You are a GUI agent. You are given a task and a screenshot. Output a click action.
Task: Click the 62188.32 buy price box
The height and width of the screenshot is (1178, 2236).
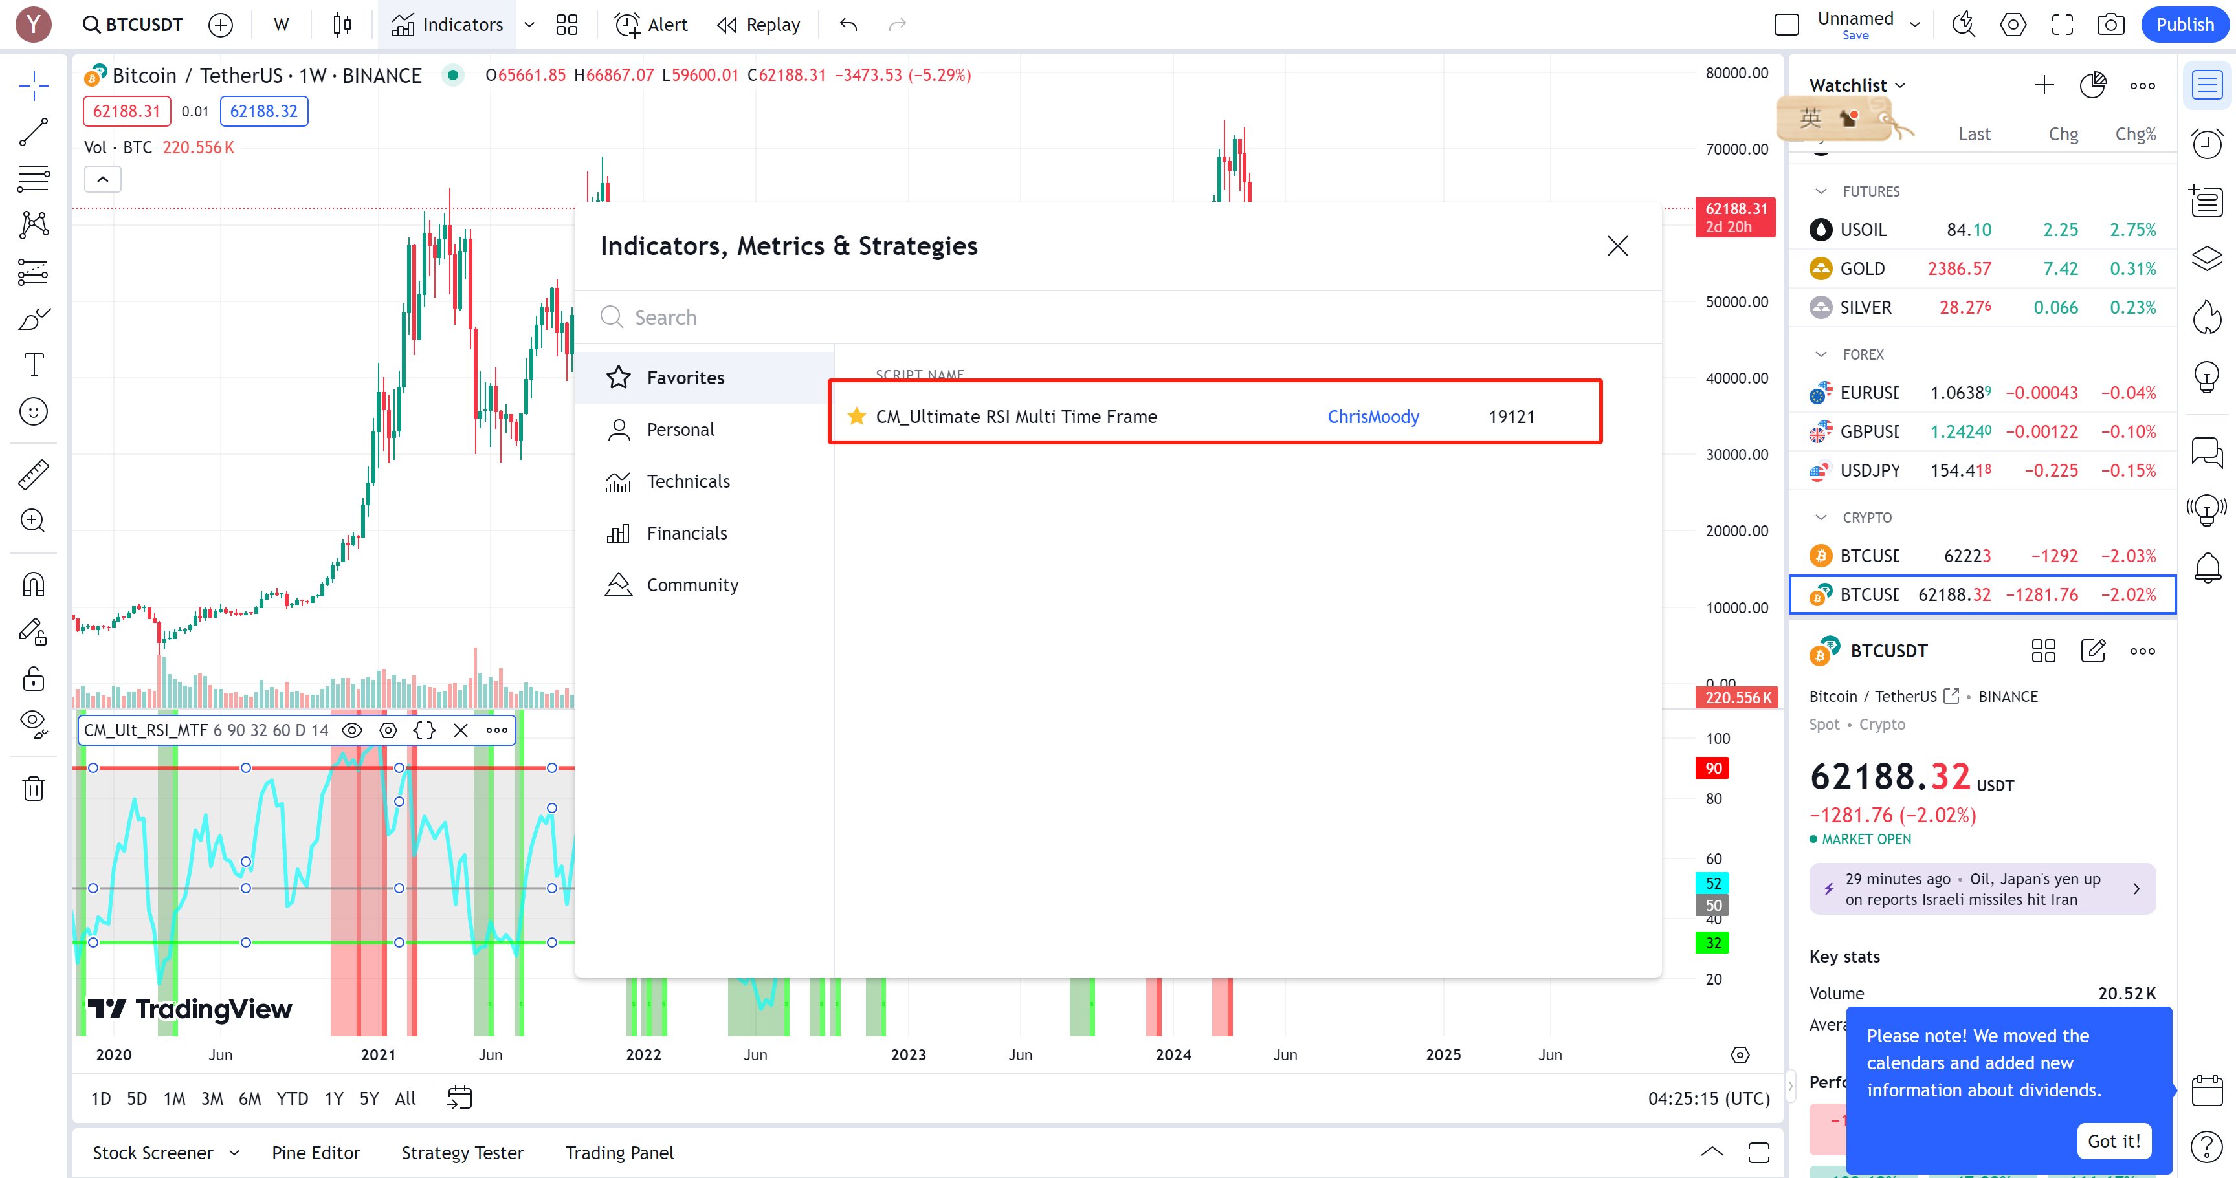[x=264, y=111]
